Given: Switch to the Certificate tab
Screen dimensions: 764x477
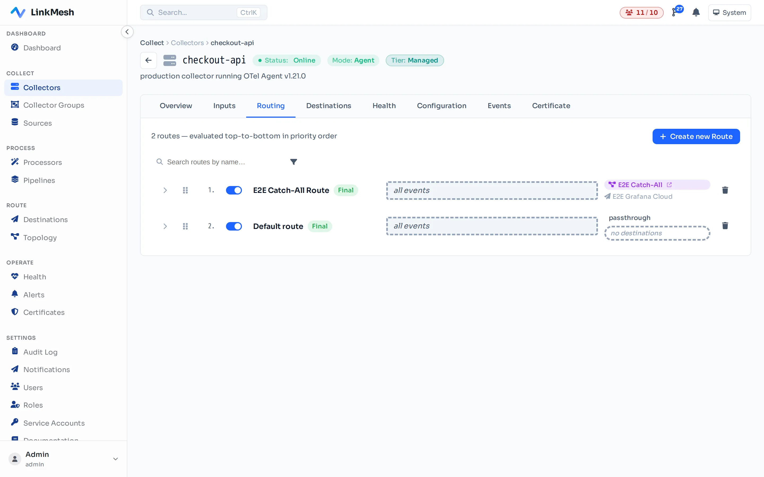Looking at the screenshot, I should [x=551, y=106].
